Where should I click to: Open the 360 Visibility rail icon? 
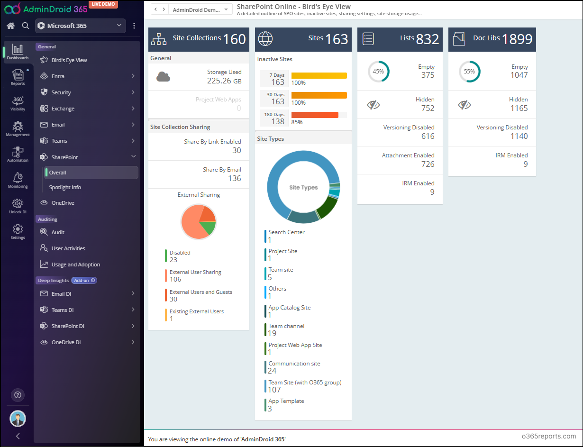click(x=18, y=103)
